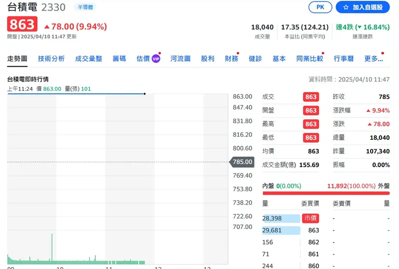Click the large red 863 price badge
Viewport: 399px width, 269px height.
pos(21,25)
